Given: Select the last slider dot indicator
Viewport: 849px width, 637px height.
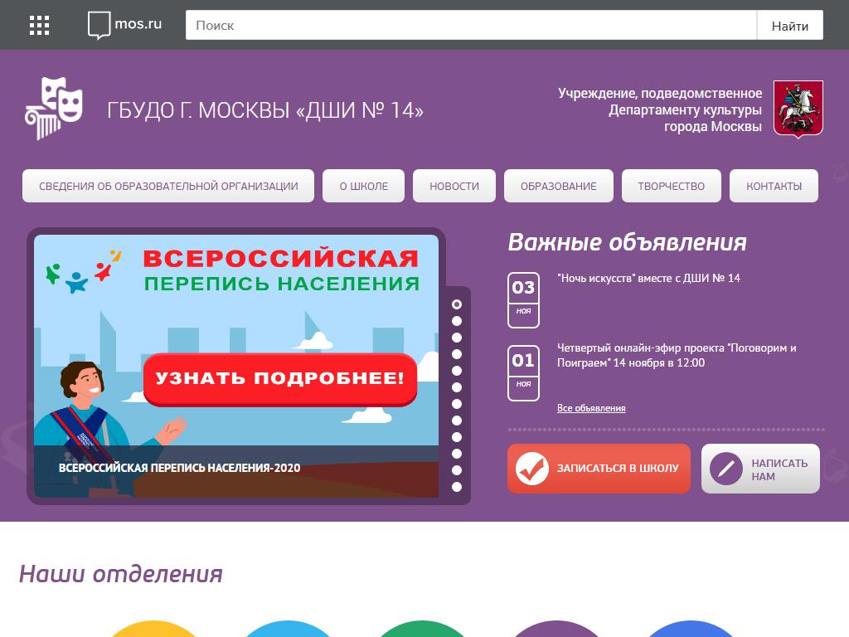Looking at the screenshot, I should click(456, 488).
